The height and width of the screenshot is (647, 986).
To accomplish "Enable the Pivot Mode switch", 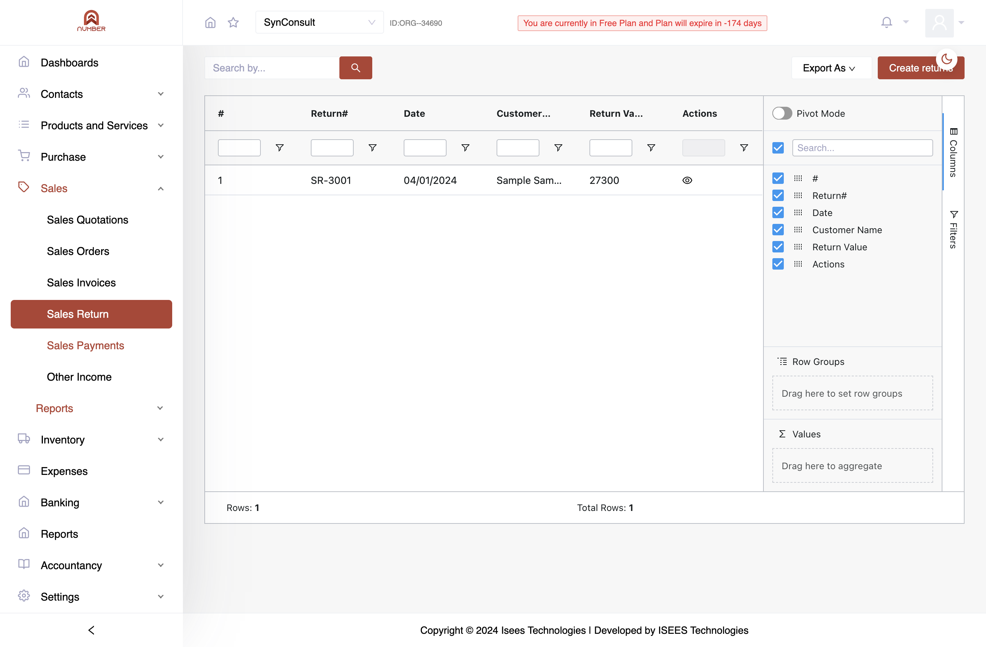I will (x=782, y=114).
